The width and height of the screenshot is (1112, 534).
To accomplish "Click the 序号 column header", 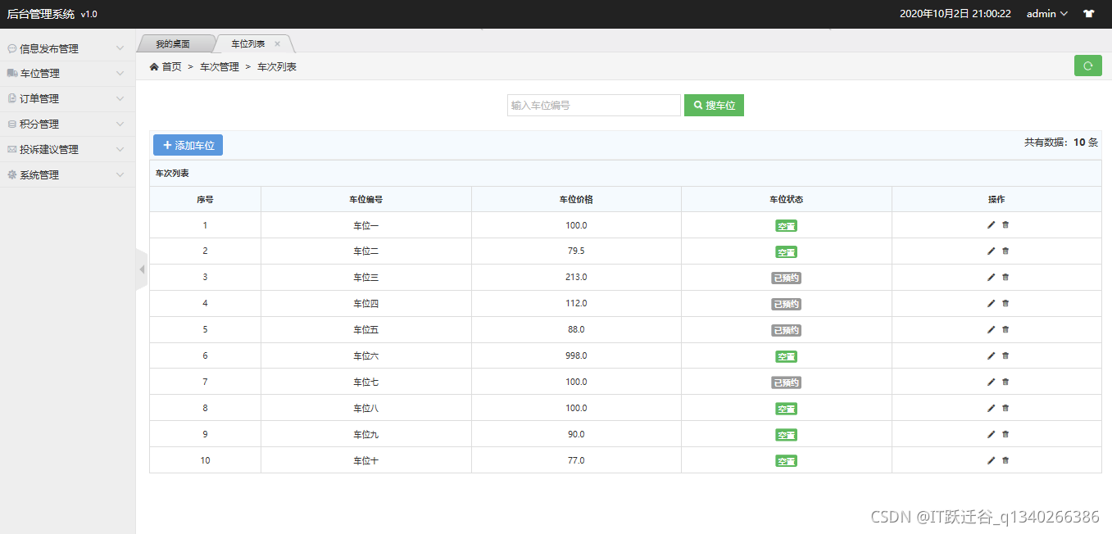I will click(x=205, y=199).
